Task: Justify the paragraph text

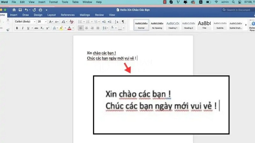Action: (98, 28)
